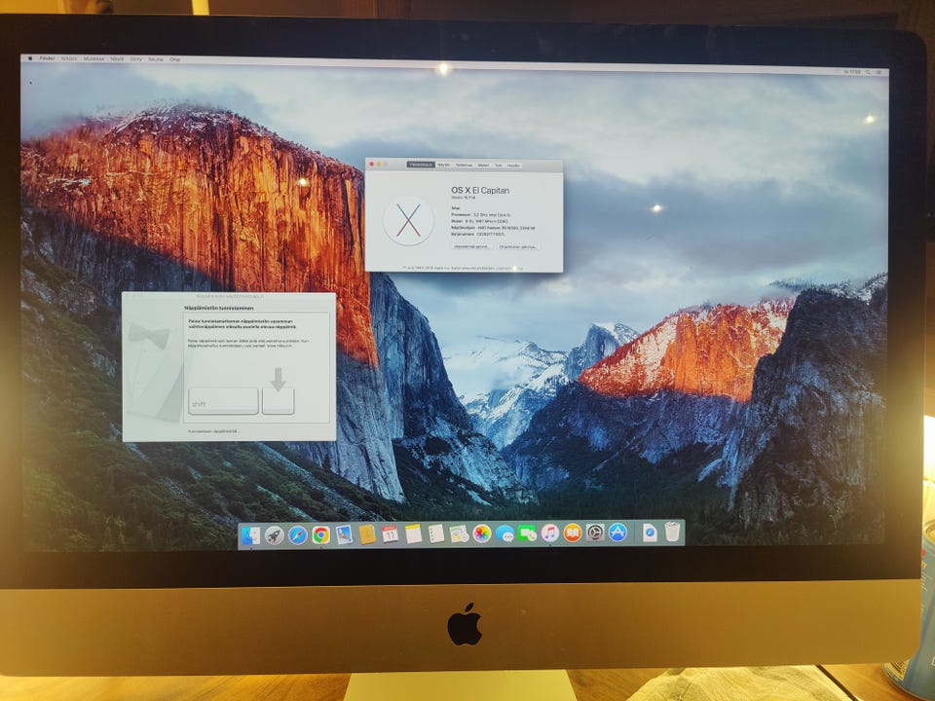Image resolution: width=935 pixels, height=701 pixels.
Task: Open the Finder menu
Action: tap(47, 58)
